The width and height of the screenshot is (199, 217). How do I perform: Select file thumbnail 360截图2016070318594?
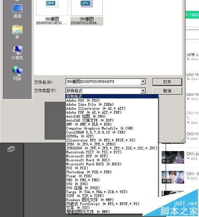(86, 12)
